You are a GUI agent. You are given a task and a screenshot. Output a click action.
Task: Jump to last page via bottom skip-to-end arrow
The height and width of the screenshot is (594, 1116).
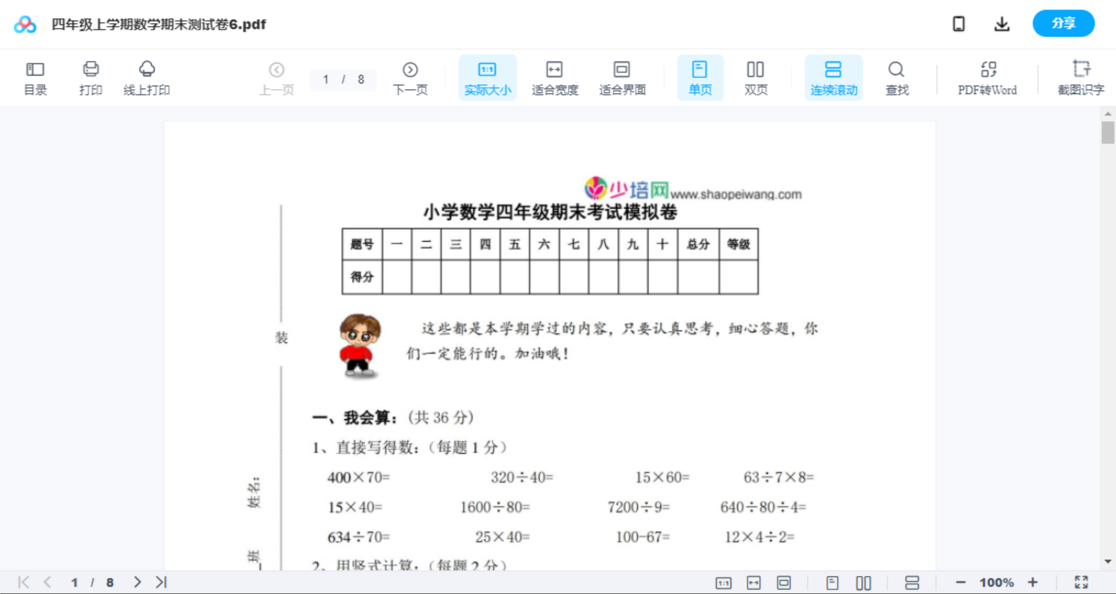pos(160,582)
